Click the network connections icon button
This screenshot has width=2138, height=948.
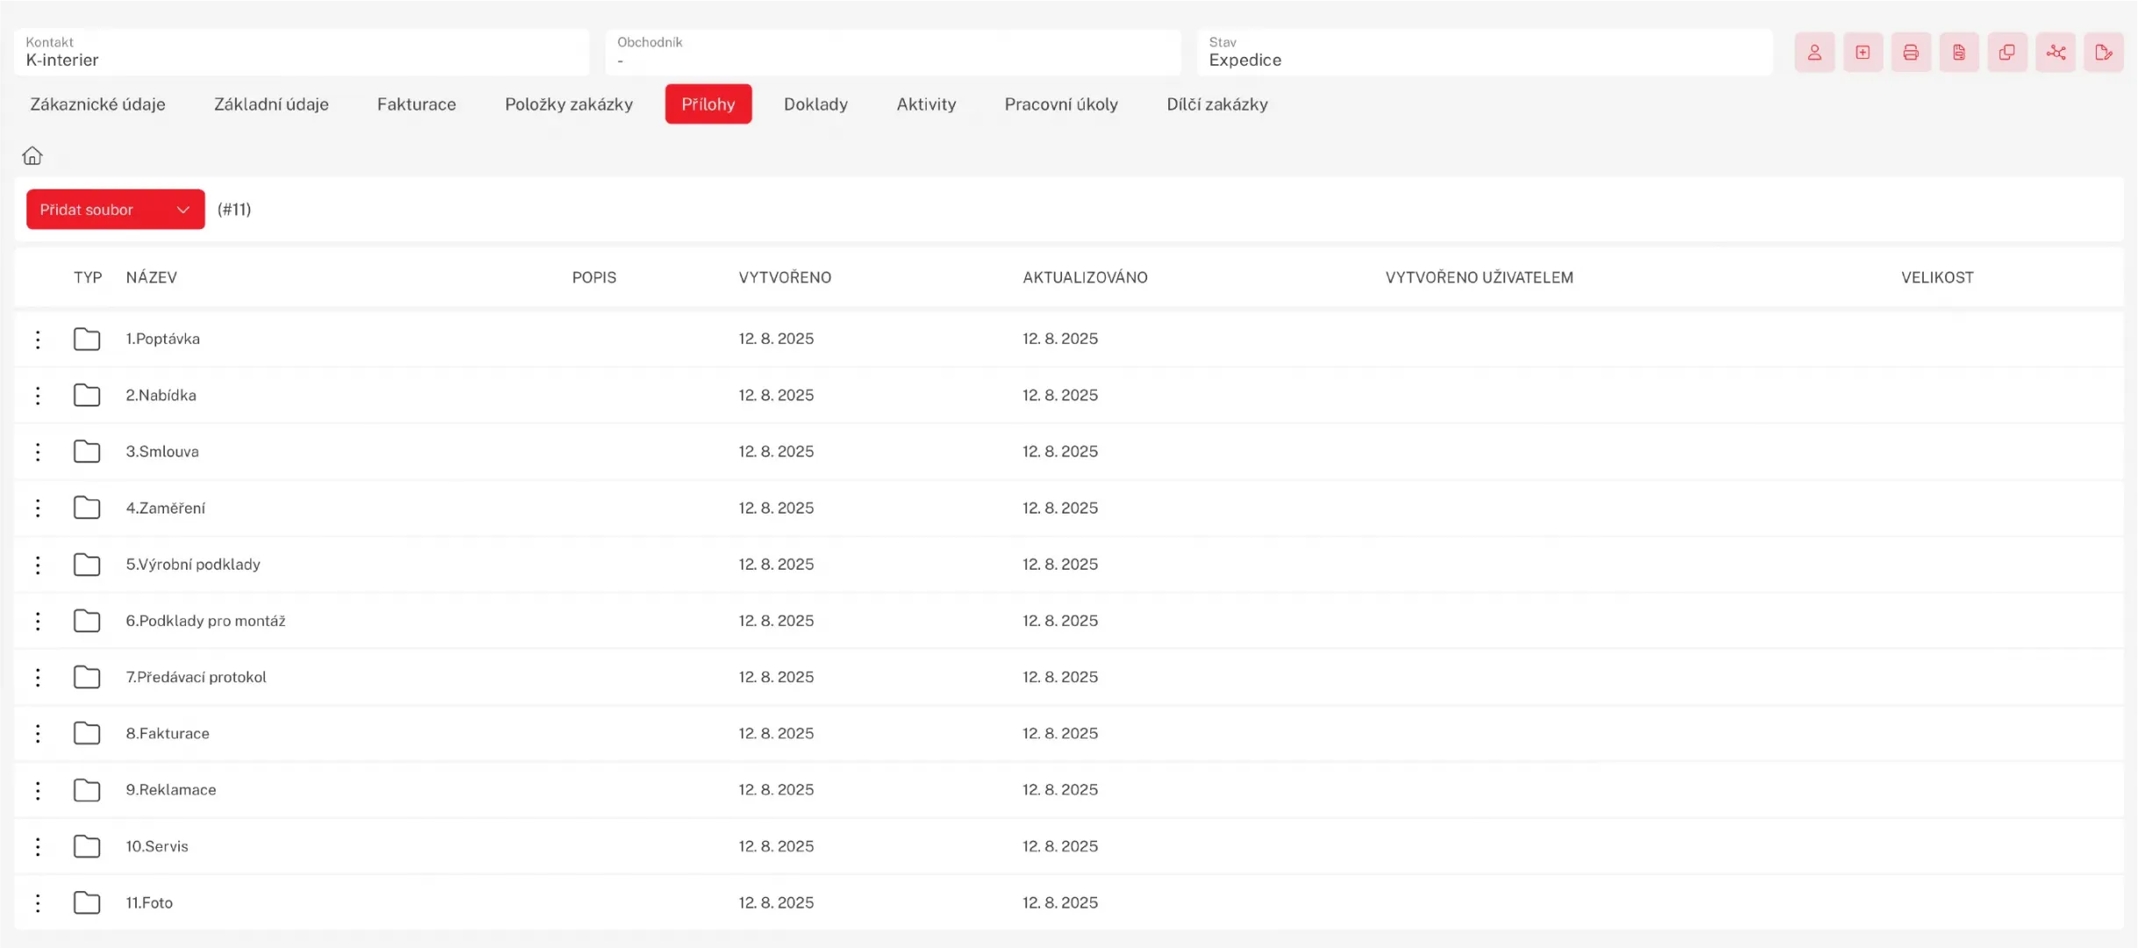pos(2055,53)
